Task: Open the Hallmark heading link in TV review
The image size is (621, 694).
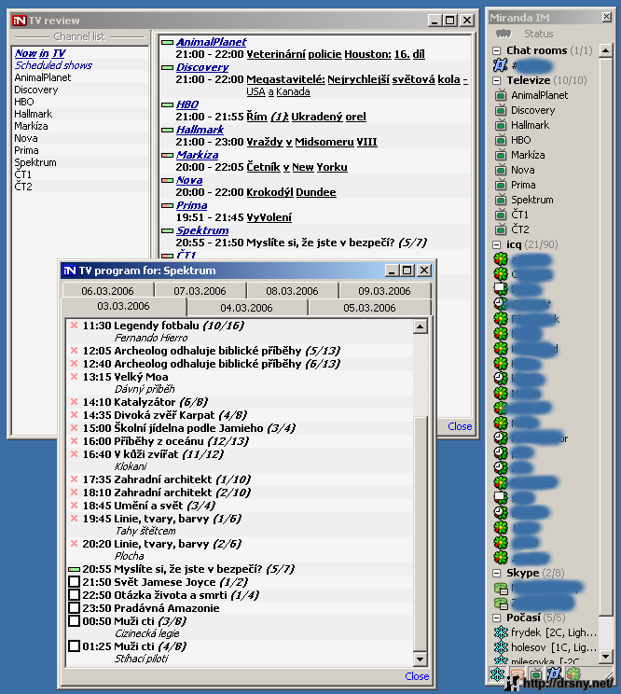Action: tap(200, 130)
